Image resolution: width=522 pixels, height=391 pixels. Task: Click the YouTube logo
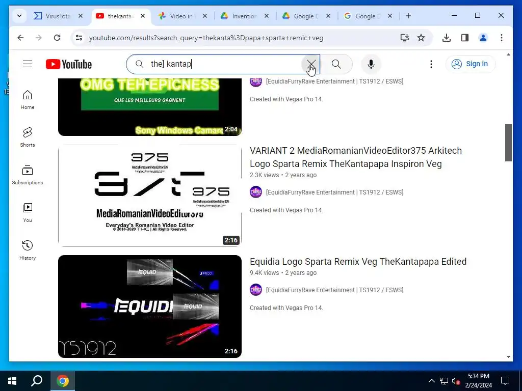(69, 64)
